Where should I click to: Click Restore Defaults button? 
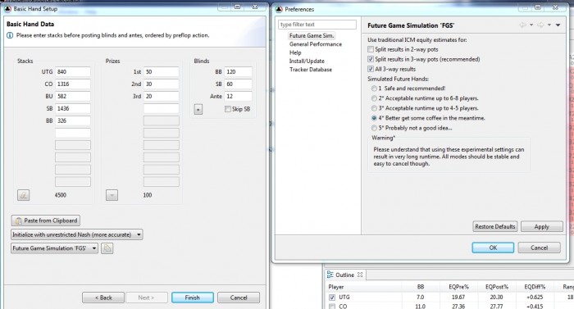point(495,226)
